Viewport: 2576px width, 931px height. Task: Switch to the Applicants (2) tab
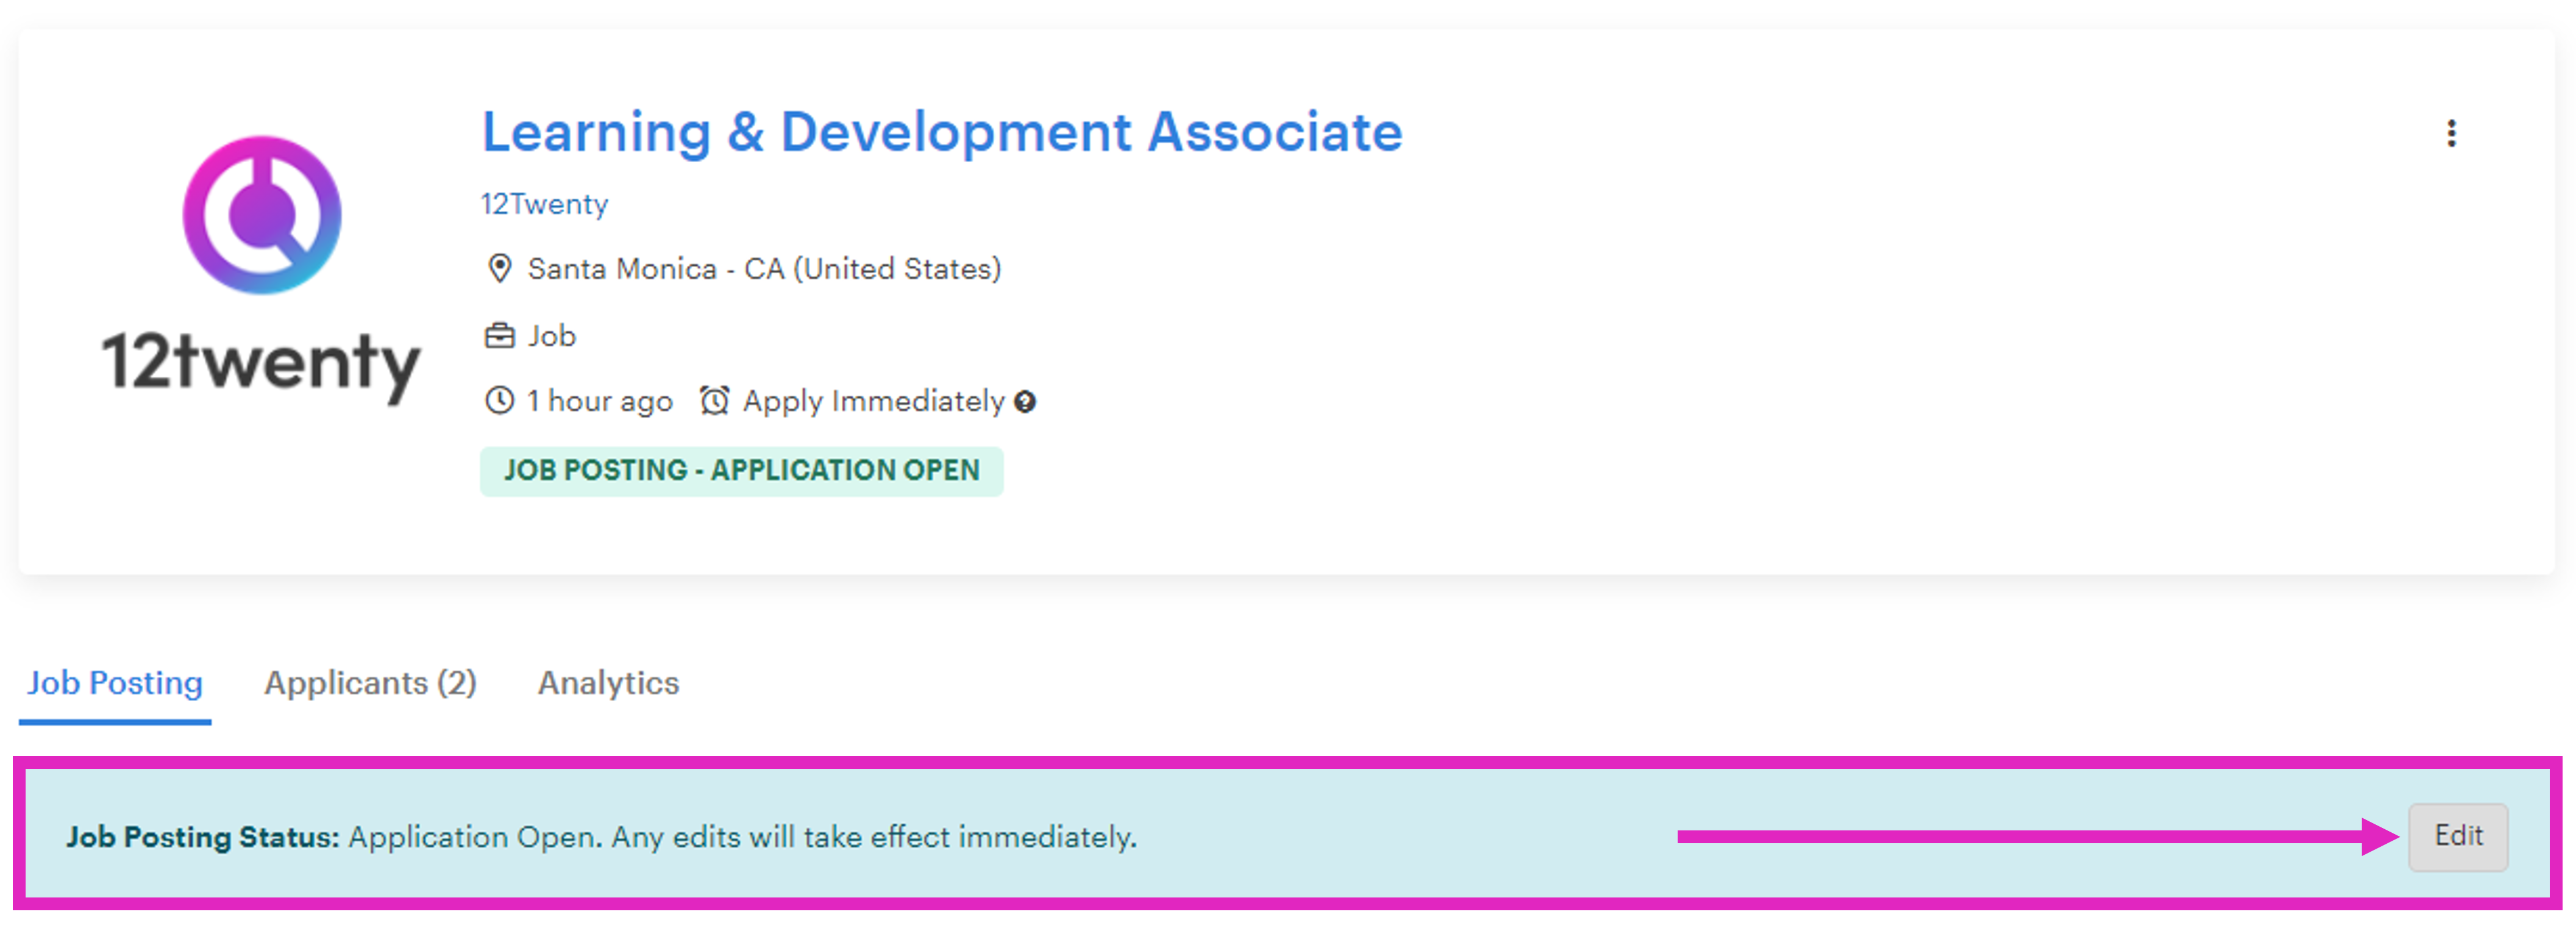click(x=370, y=683)
